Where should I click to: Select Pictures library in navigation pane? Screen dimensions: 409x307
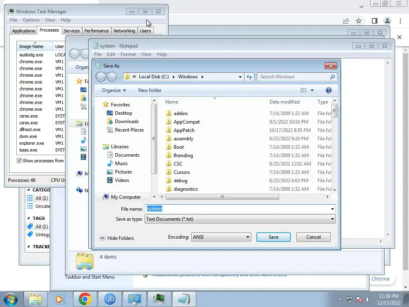click(x=123, y=172)
